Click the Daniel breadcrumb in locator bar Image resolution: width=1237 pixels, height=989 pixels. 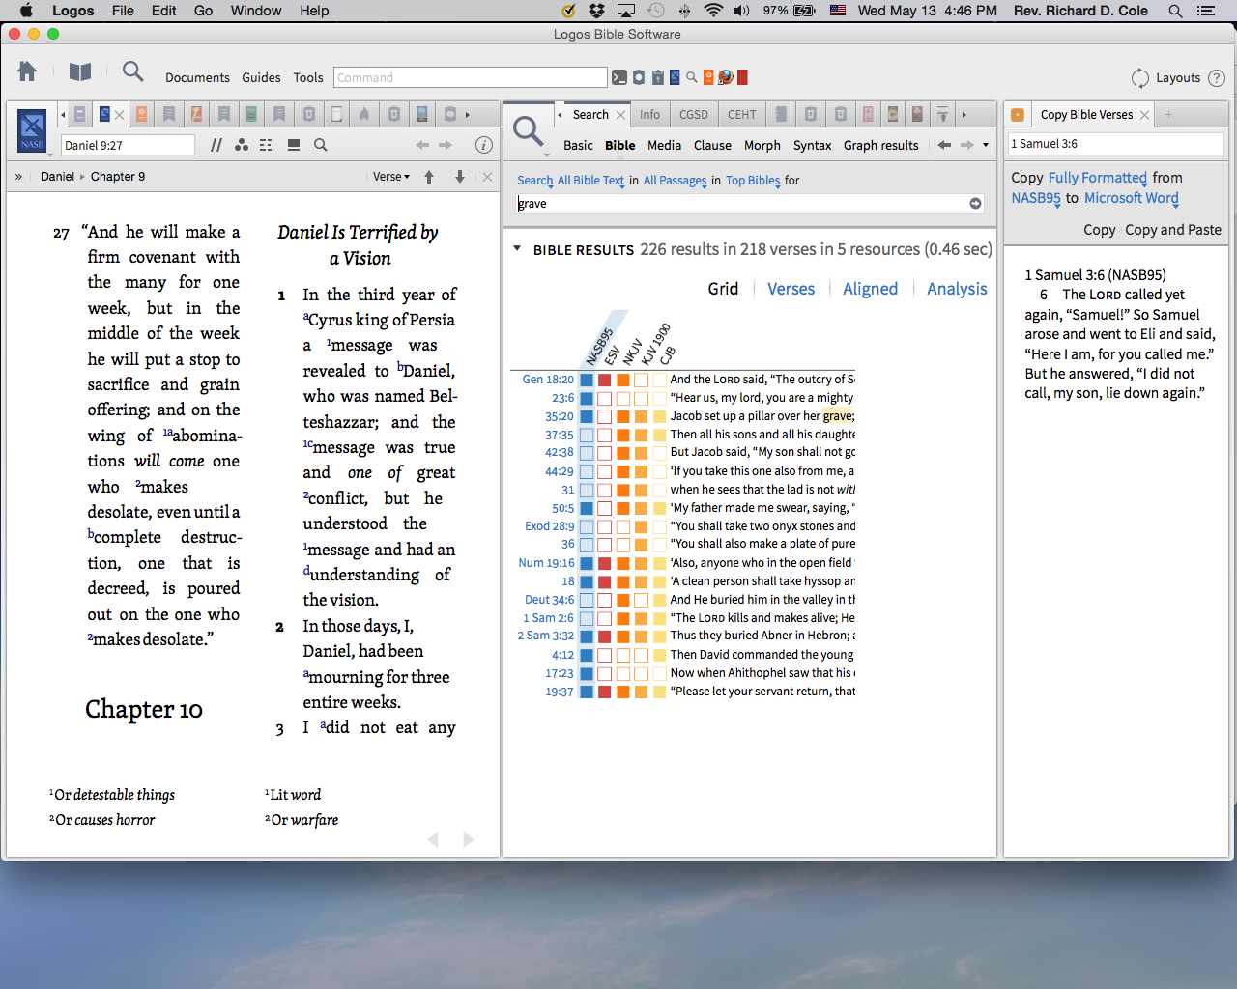(58, 177)
